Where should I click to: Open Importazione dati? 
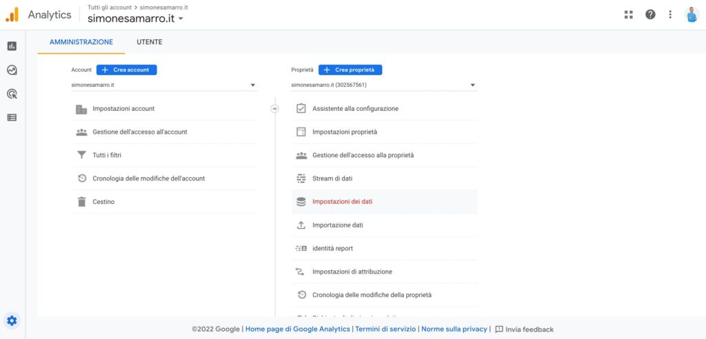point(385,225)
